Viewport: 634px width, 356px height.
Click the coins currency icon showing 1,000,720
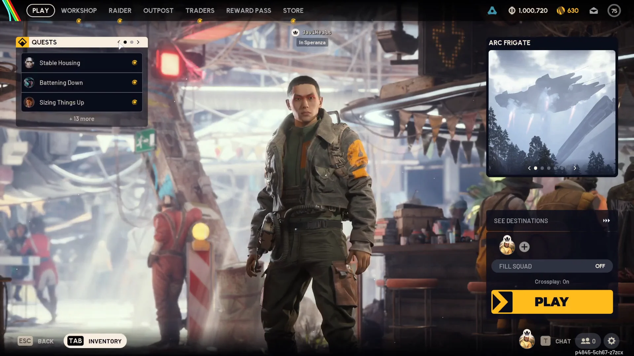pos(512,11)
